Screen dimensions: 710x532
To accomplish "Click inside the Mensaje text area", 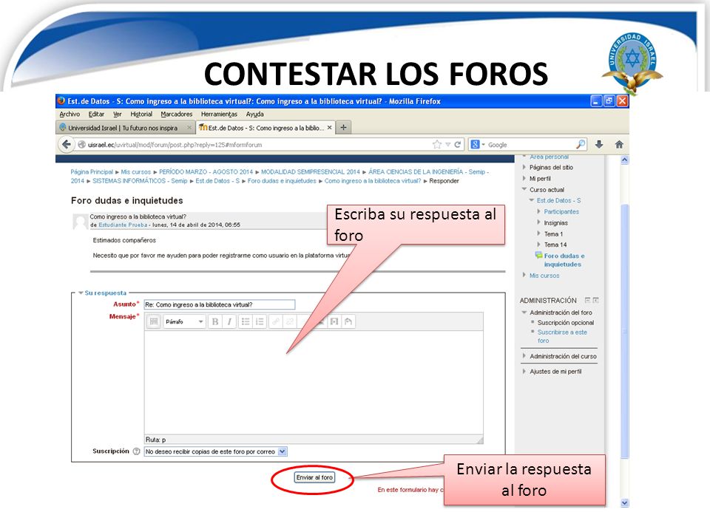I will pos(314,383).
